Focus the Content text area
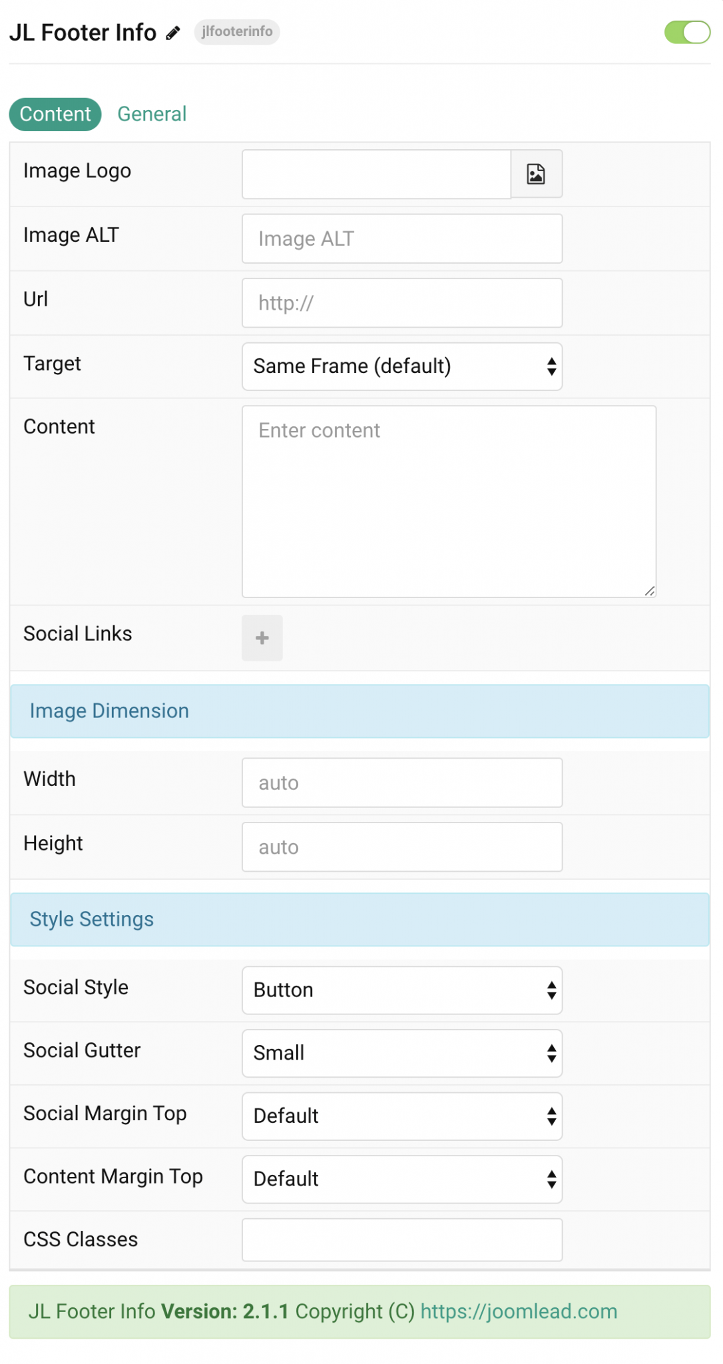The width and height of the screenshot is (723, 1364). pyautogui.click(x=449, y=498)
